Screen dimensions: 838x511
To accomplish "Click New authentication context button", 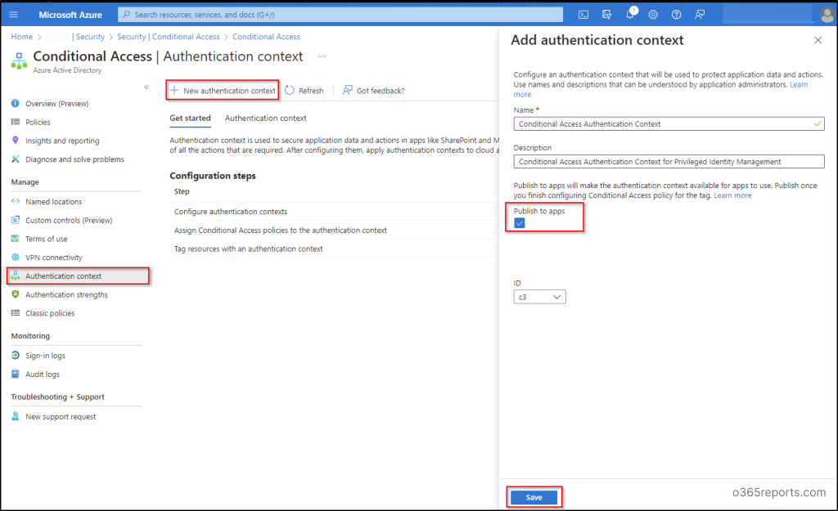I will 223,90.
